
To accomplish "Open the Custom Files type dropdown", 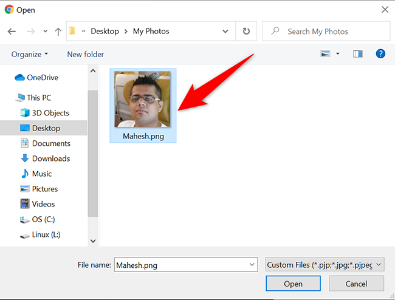I will [325, 265].
